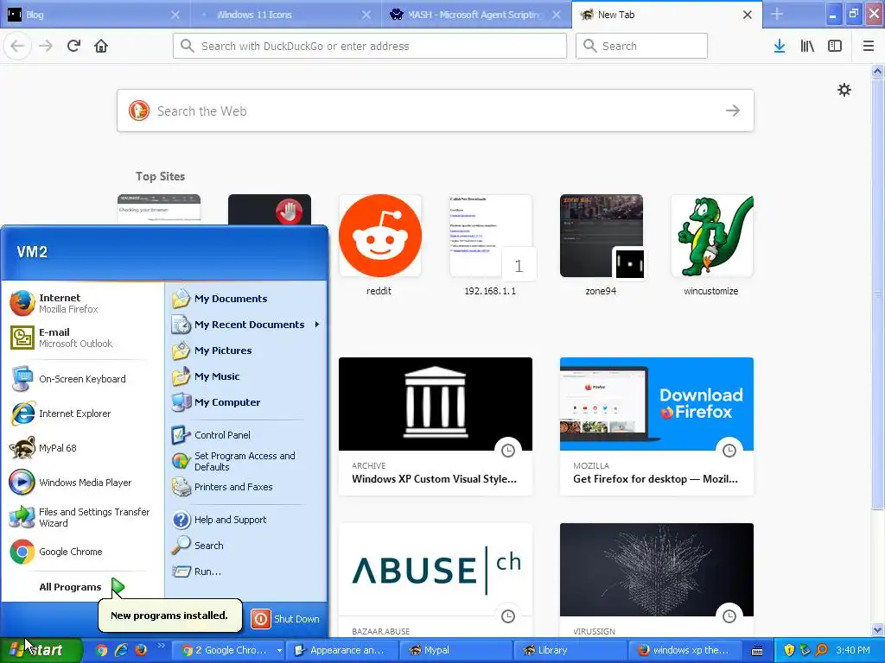Click the Chrome quick launch icon in taskbar
885x663 pixels.
click(x=101, y=650)
